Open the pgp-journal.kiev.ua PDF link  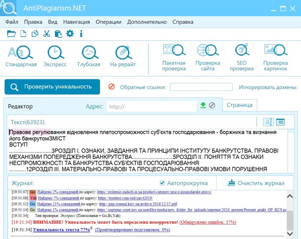(x=138, y=204)
